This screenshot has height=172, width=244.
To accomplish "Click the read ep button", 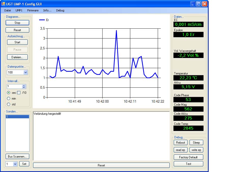I will tap(180, 150).
